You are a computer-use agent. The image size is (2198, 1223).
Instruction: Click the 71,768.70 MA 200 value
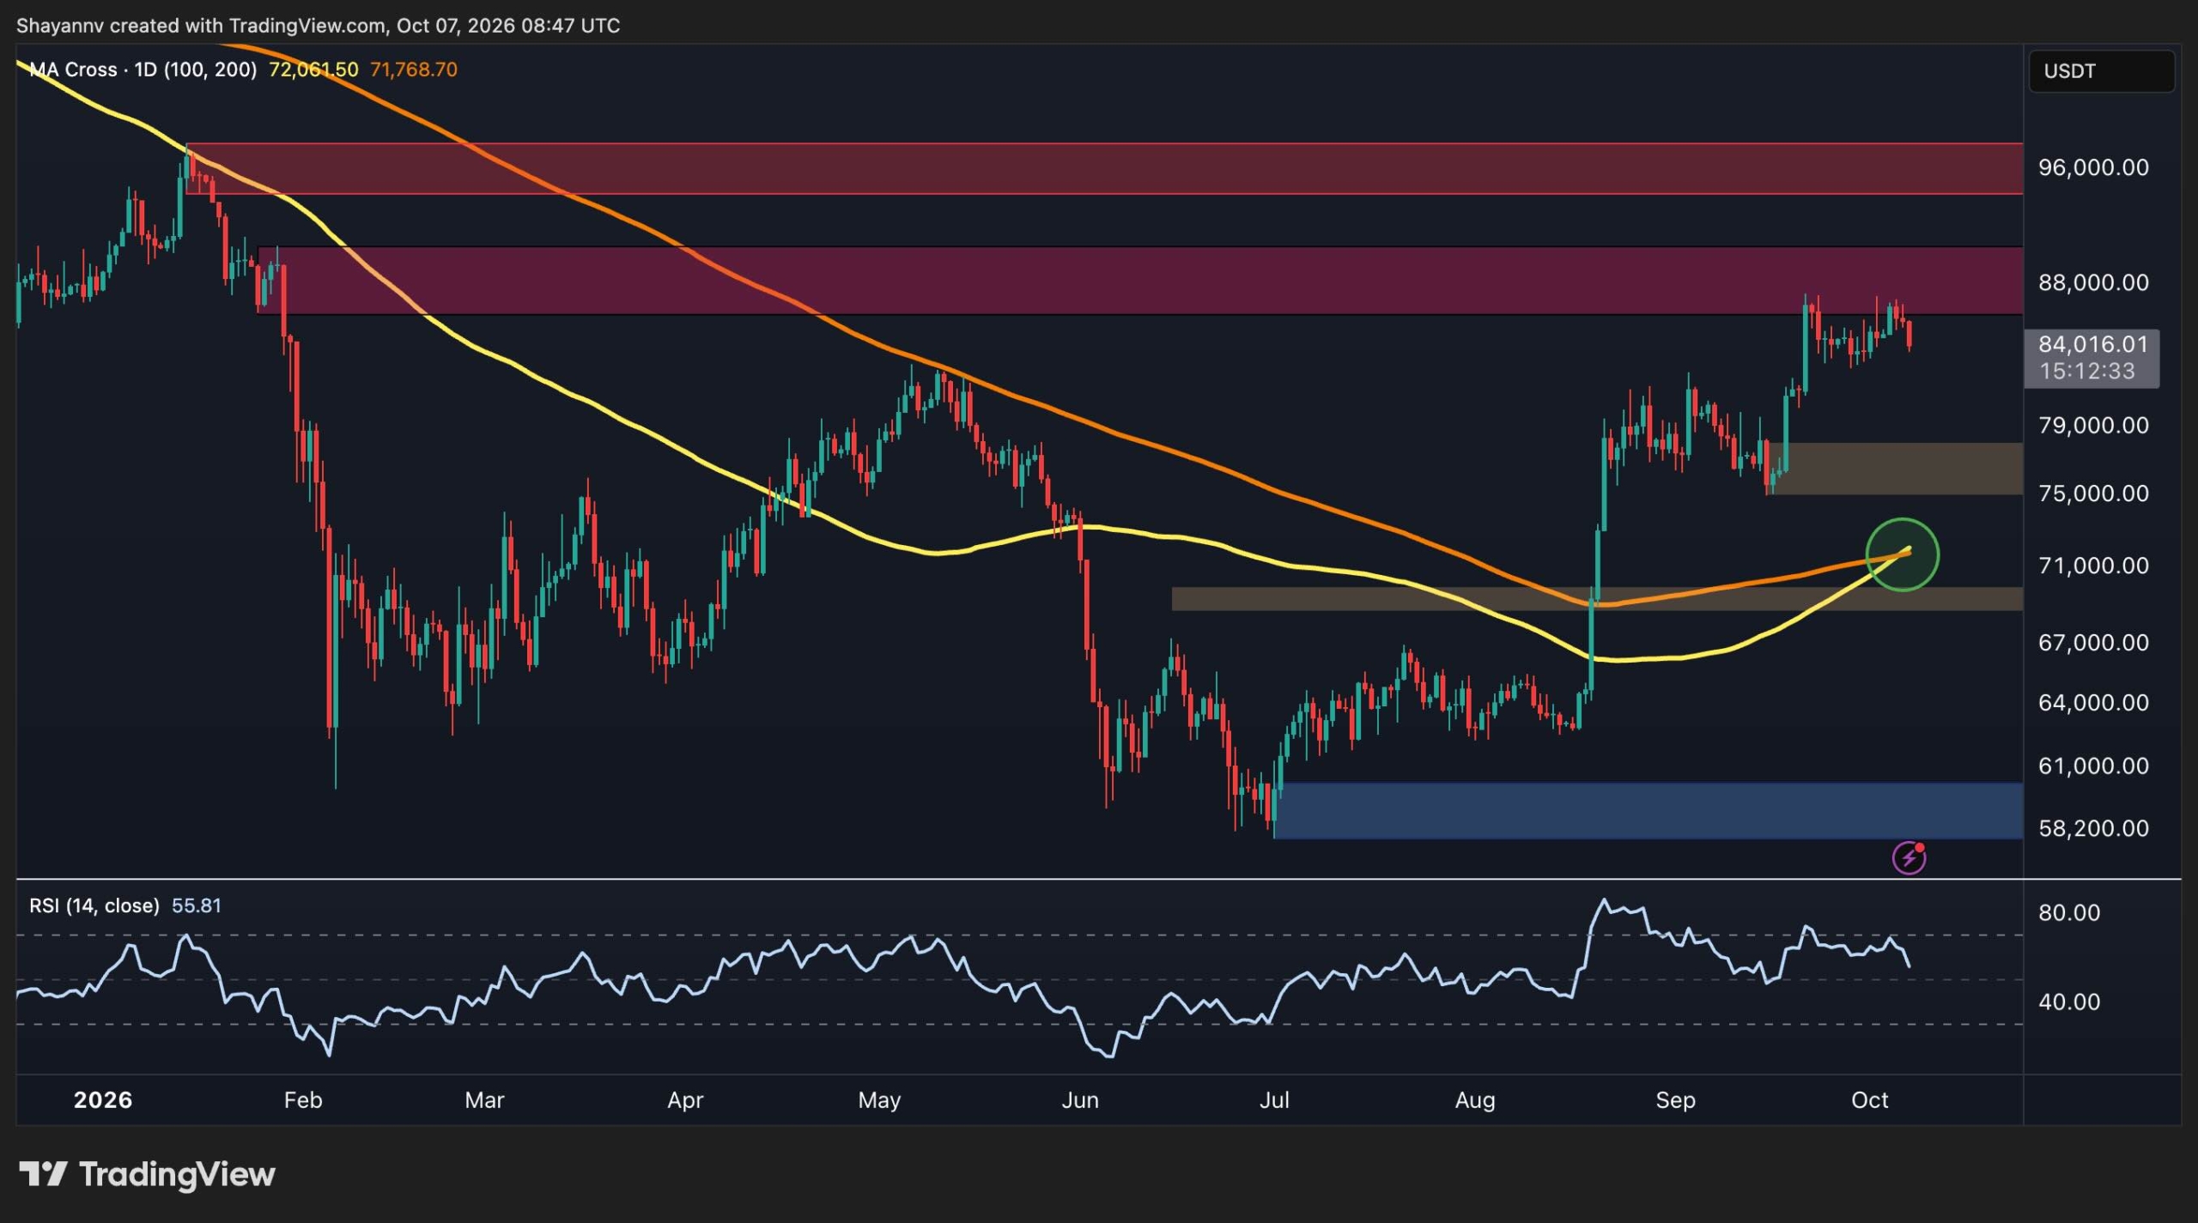point(413,70)
